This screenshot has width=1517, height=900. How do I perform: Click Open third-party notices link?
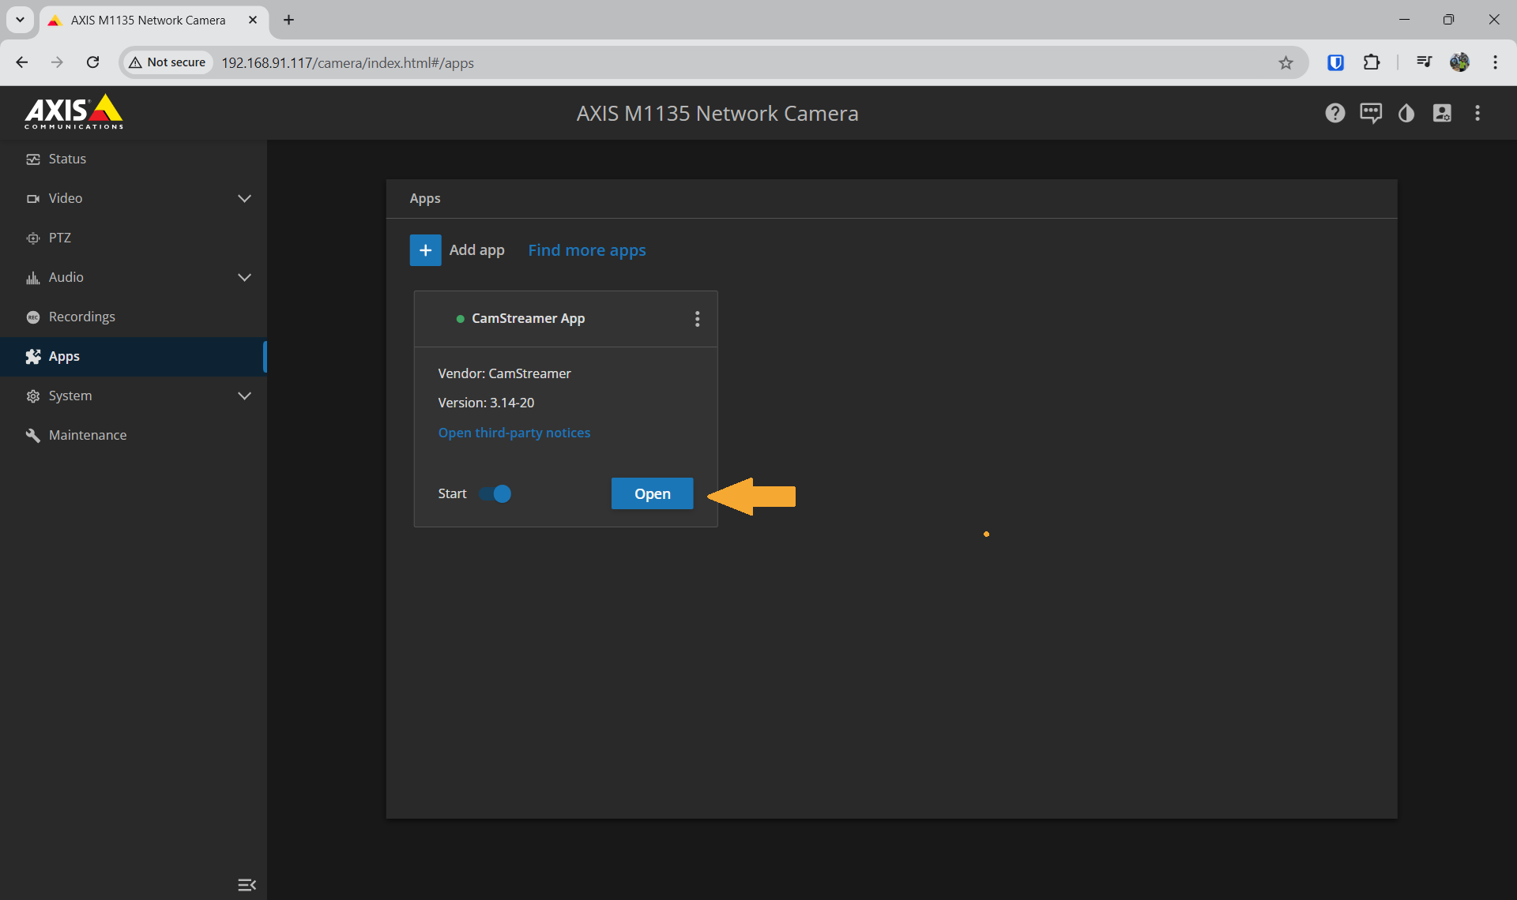tap(514, 433)
